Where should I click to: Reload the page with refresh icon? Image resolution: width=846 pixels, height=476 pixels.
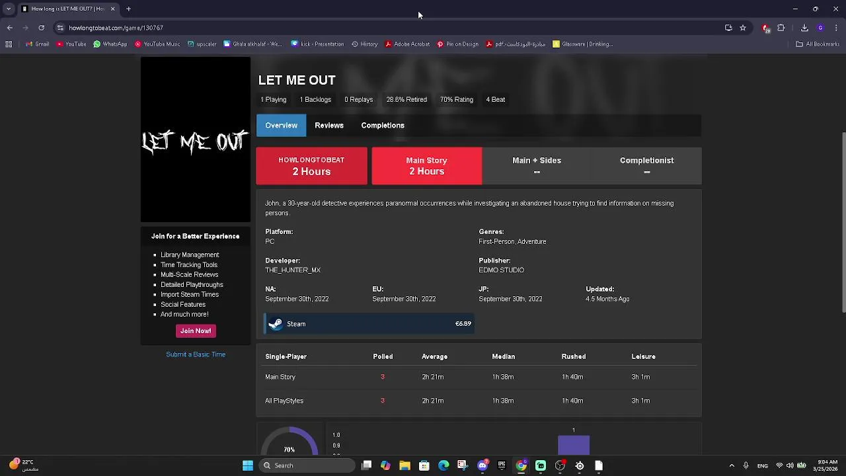[x=41, y=28]
